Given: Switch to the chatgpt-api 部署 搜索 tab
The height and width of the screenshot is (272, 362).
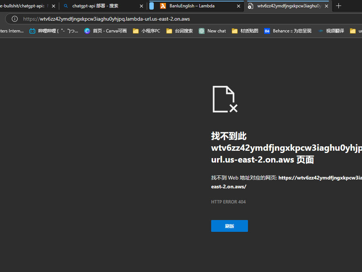Looking at the screenshot, I should click(99, 6).
